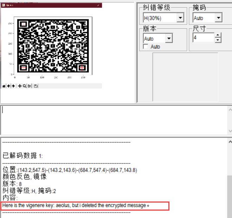Viewport: 232px width, 218px height.
Task: Reset plot view with Home icon
Action: point(4,86)
